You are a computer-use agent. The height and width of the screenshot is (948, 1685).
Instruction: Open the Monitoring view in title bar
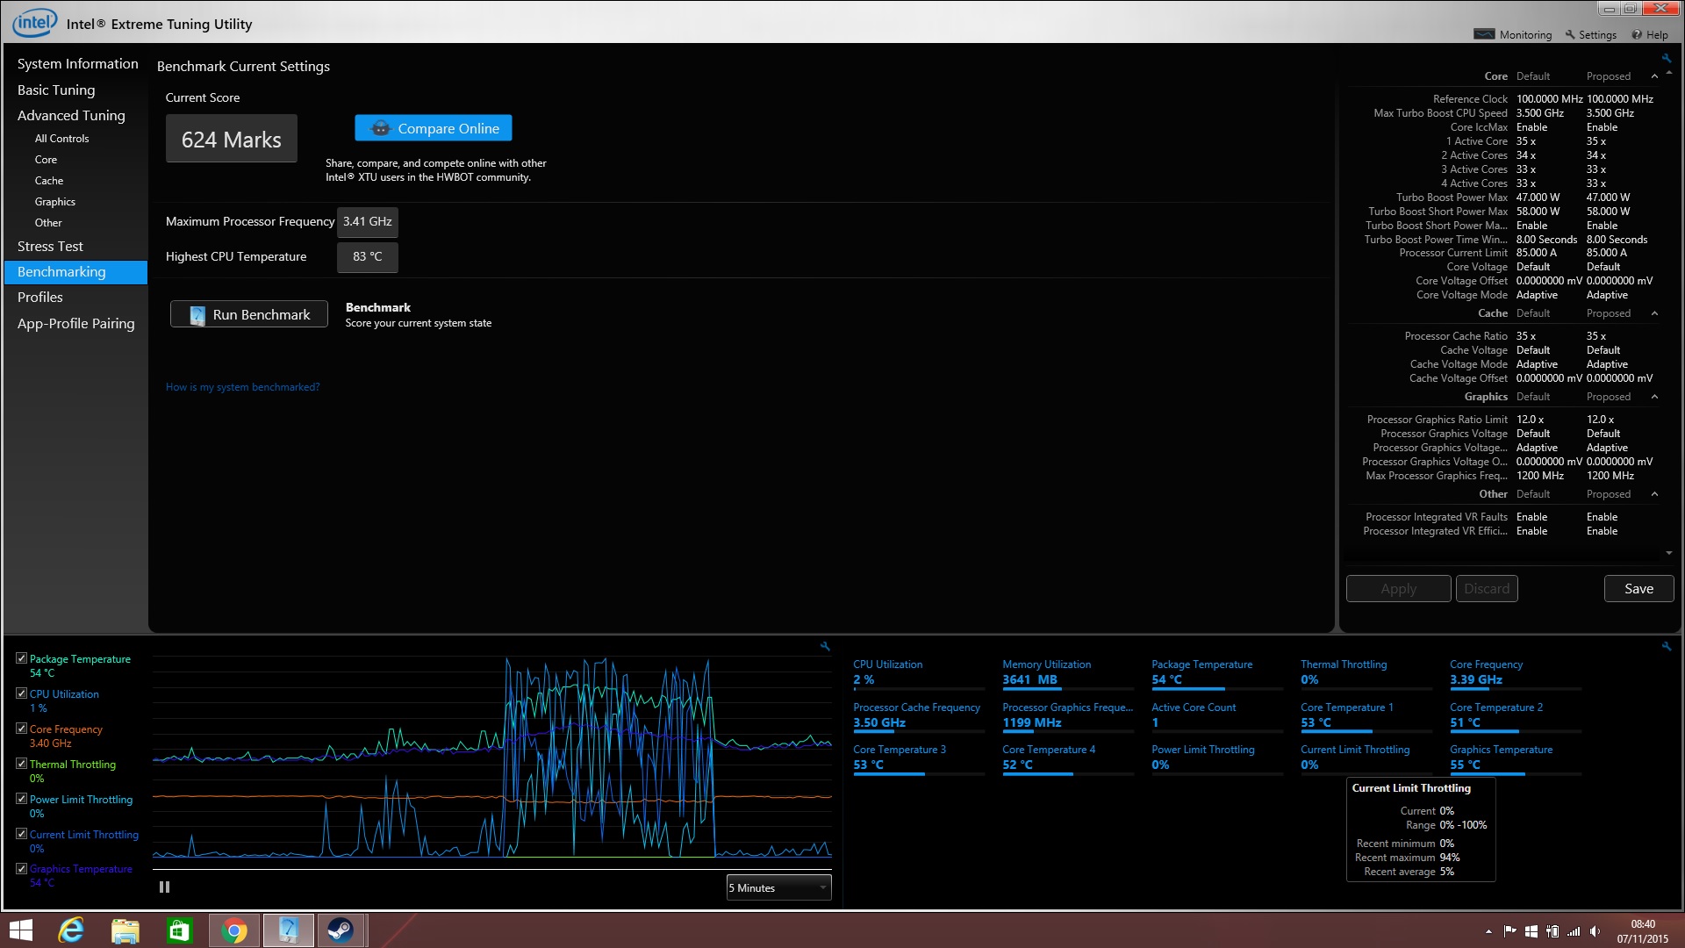tap(1513, 35)
